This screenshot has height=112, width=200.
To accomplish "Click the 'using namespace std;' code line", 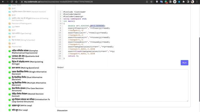I will 75,19.
